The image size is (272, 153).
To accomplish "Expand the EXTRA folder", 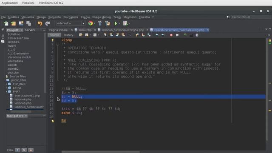I will tap(7, 88).
